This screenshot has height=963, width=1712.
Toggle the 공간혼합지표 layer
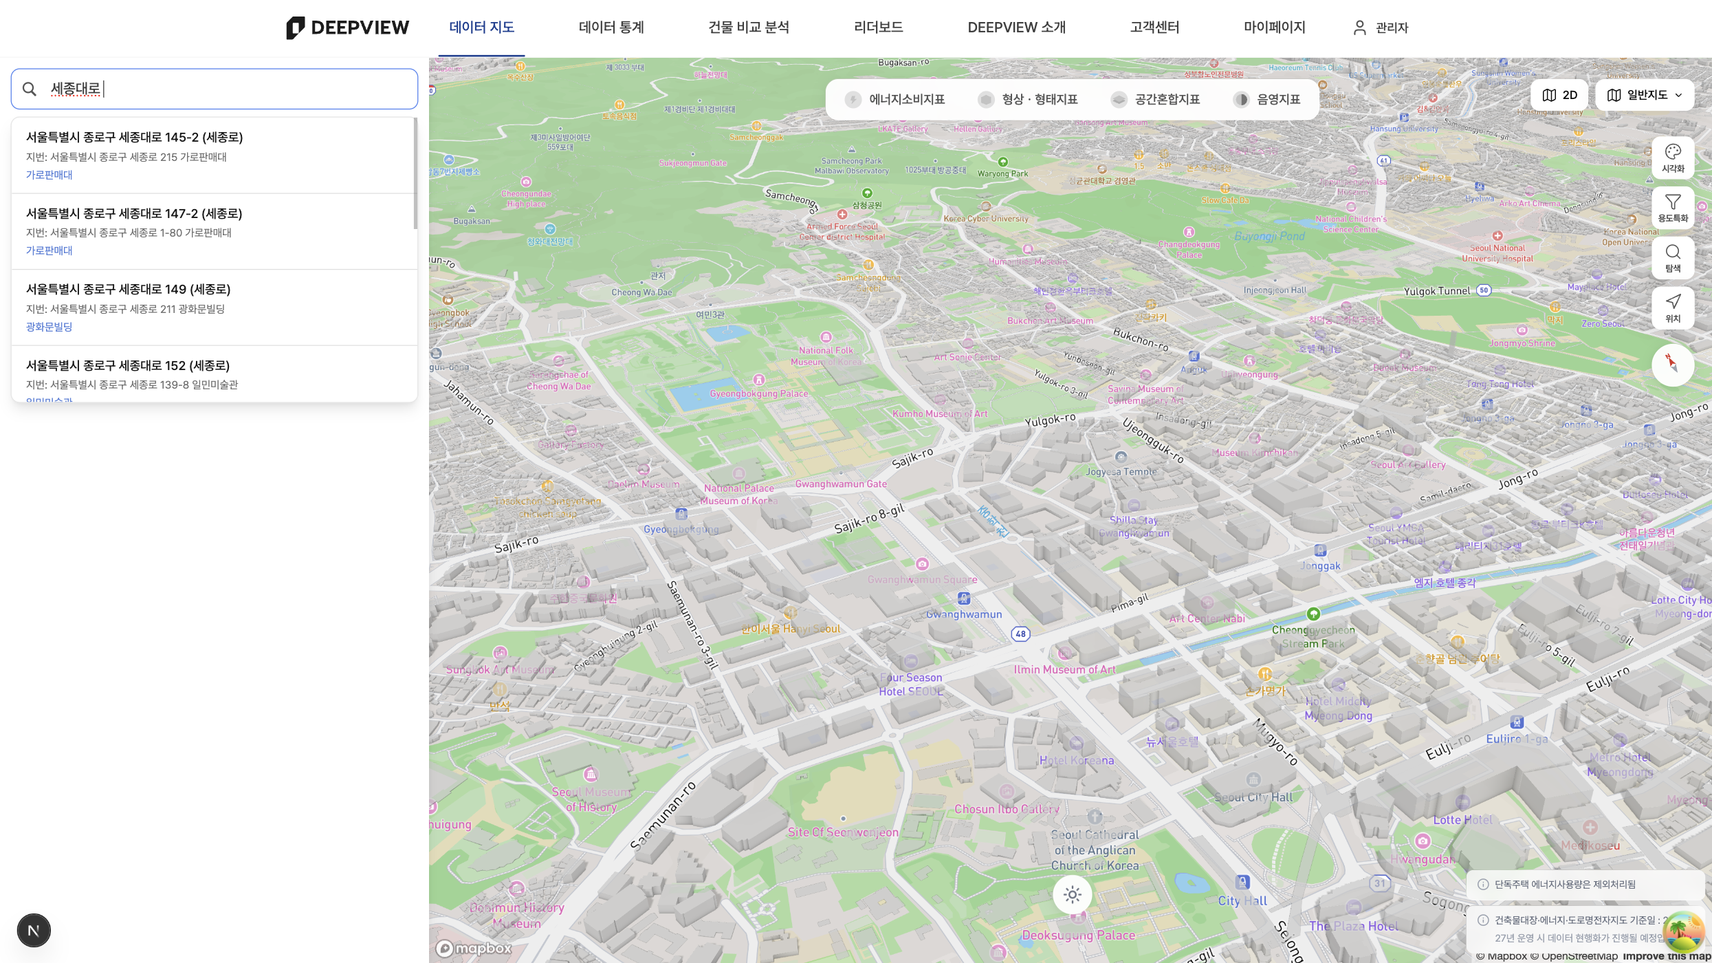click(1156, 100)
